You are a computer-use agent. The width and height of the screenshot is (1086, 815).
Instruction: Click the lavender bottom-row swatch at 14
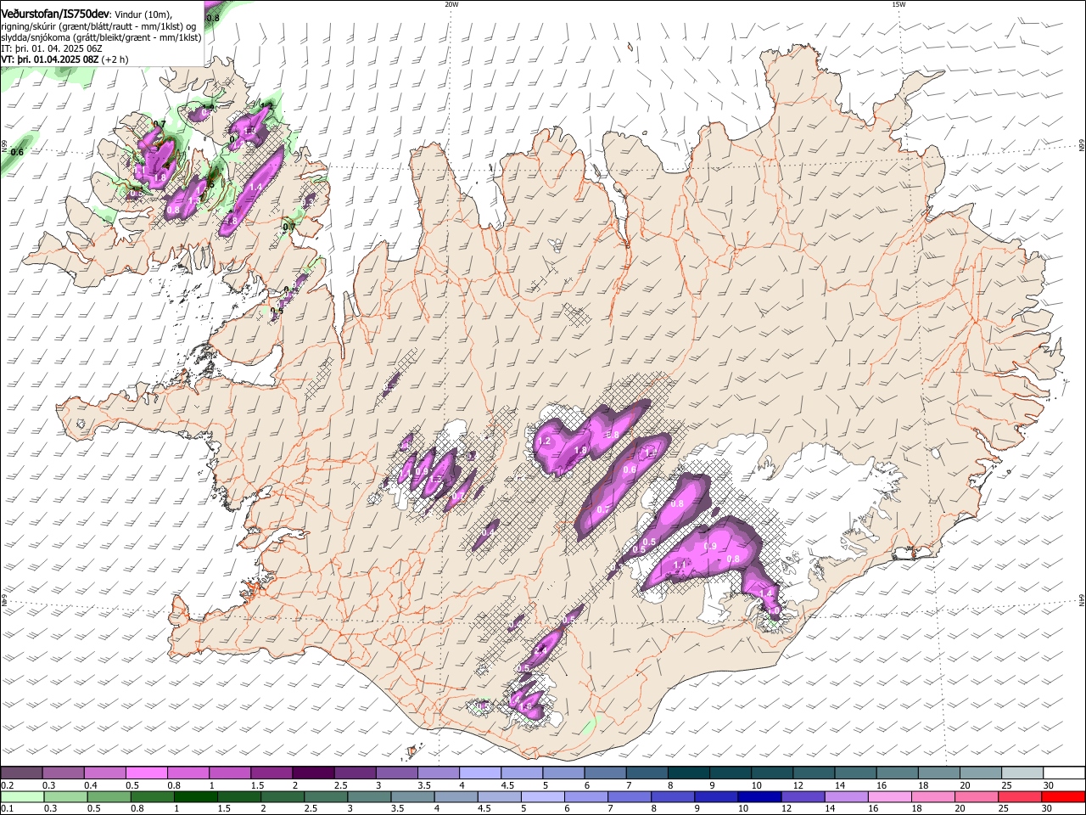point(845,797)
